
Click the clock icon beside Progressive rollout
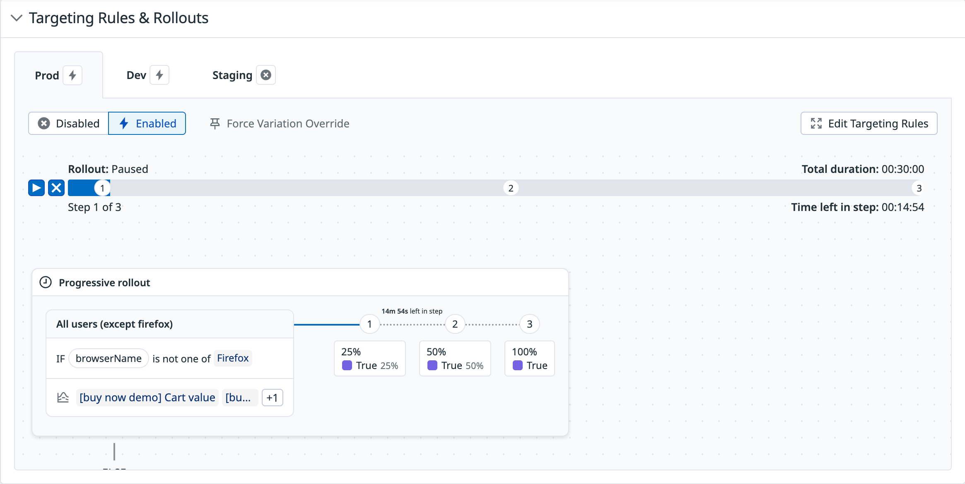coord(46,283)
